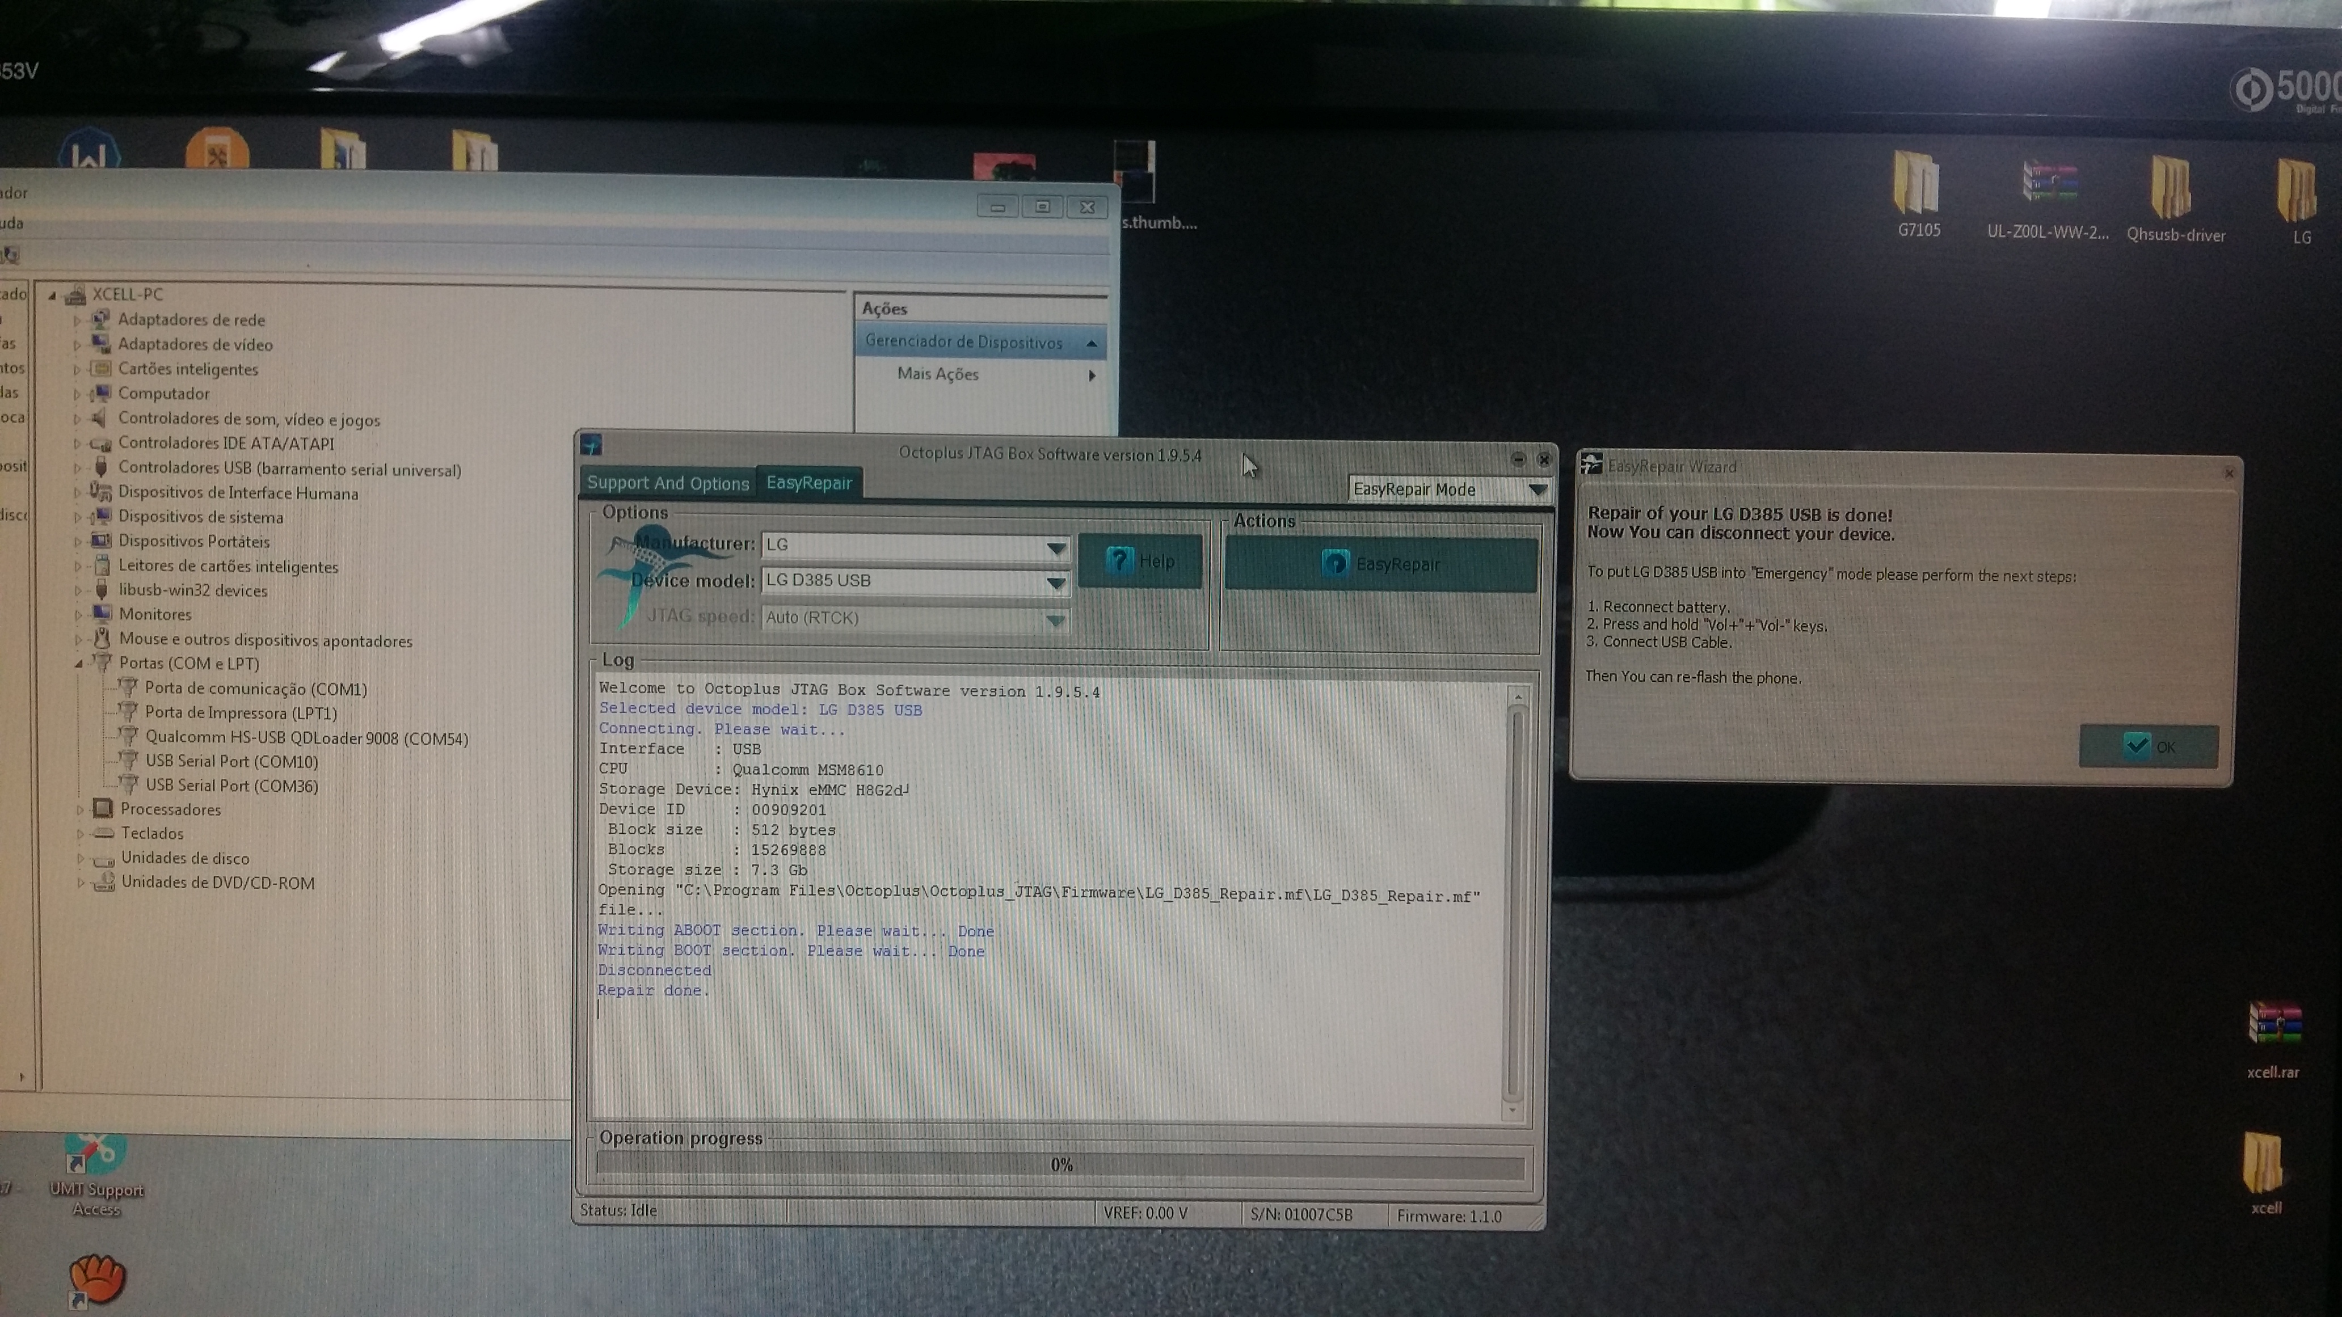
Task: Collapse the Portas (COM e LPT) node
Action: point(78,664)
